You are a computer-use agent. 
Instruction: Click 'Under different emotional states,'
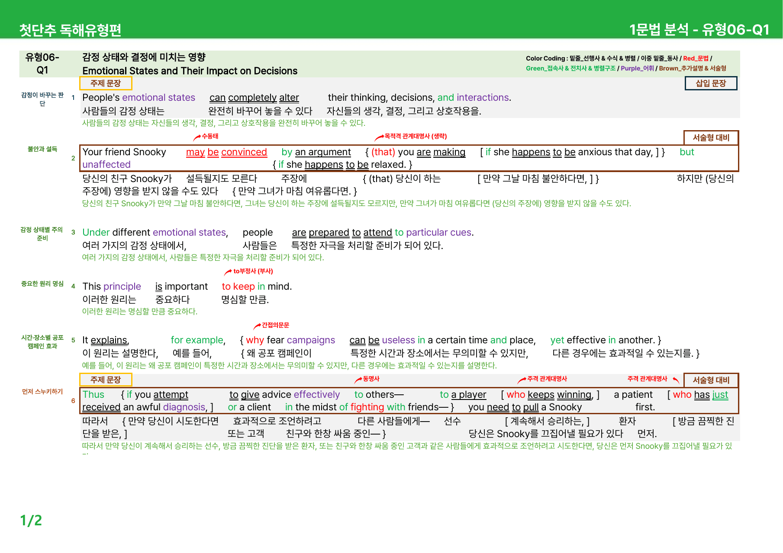point(155,233)
